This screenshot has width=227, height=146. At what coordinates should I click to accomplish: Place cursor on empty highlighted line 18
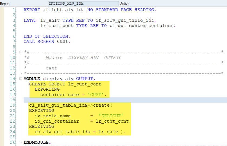pyautogui.click(x=125, y=100)
